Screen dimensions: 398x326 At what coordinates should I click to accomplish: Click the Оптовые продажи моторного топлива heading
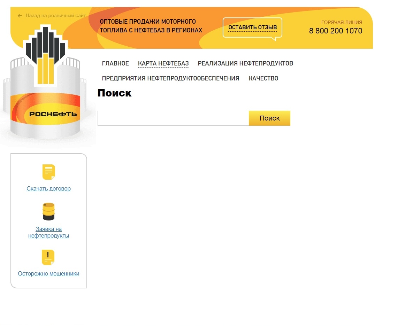tap(151, 26)
